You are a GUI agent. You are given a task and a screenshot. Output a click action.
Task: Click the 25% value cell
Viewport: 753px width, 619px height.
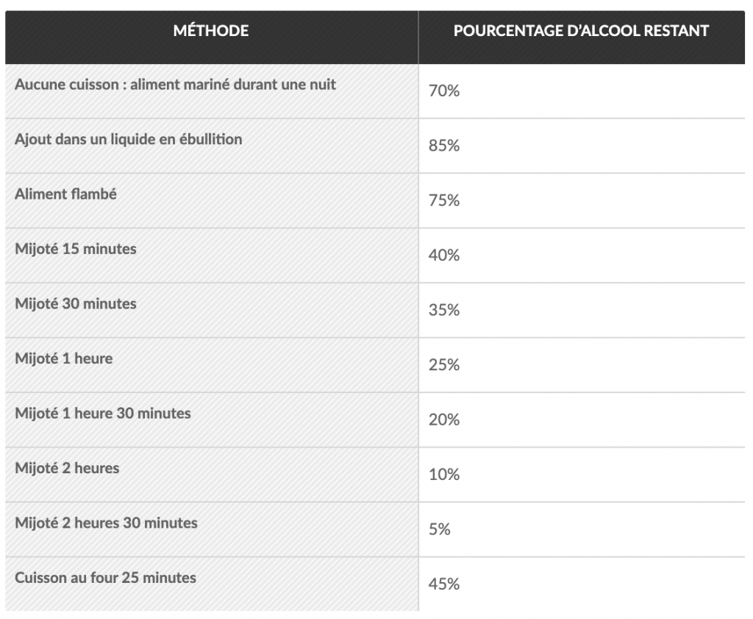(x=444, y=365)
